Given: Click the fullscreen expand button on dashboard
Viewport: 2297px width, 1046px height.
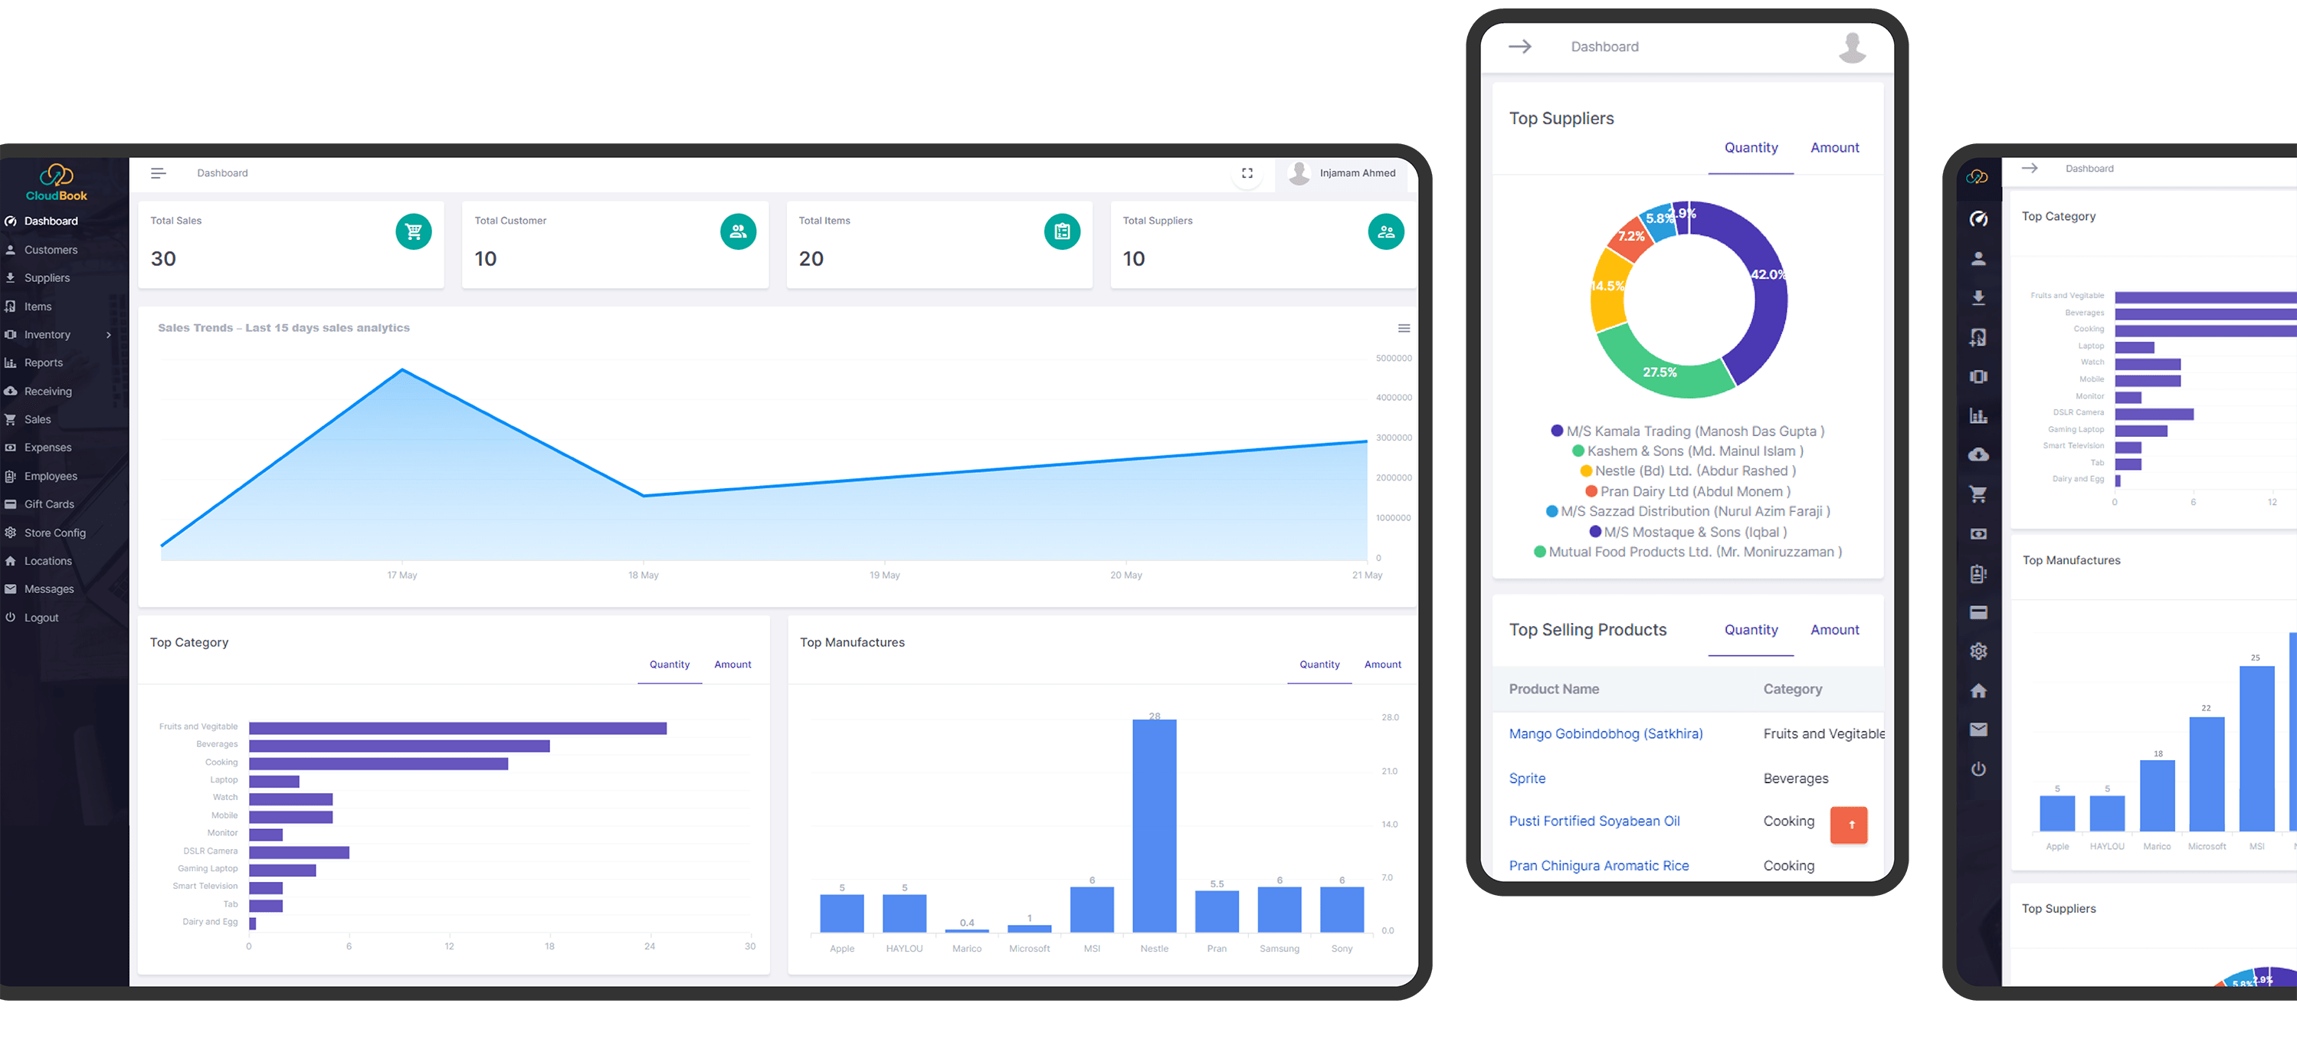Looking at the screenshot, I should click(x=1247, y=173).
